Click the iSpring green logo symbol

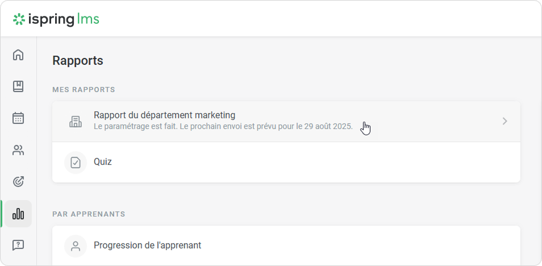[x=19, y=19]
